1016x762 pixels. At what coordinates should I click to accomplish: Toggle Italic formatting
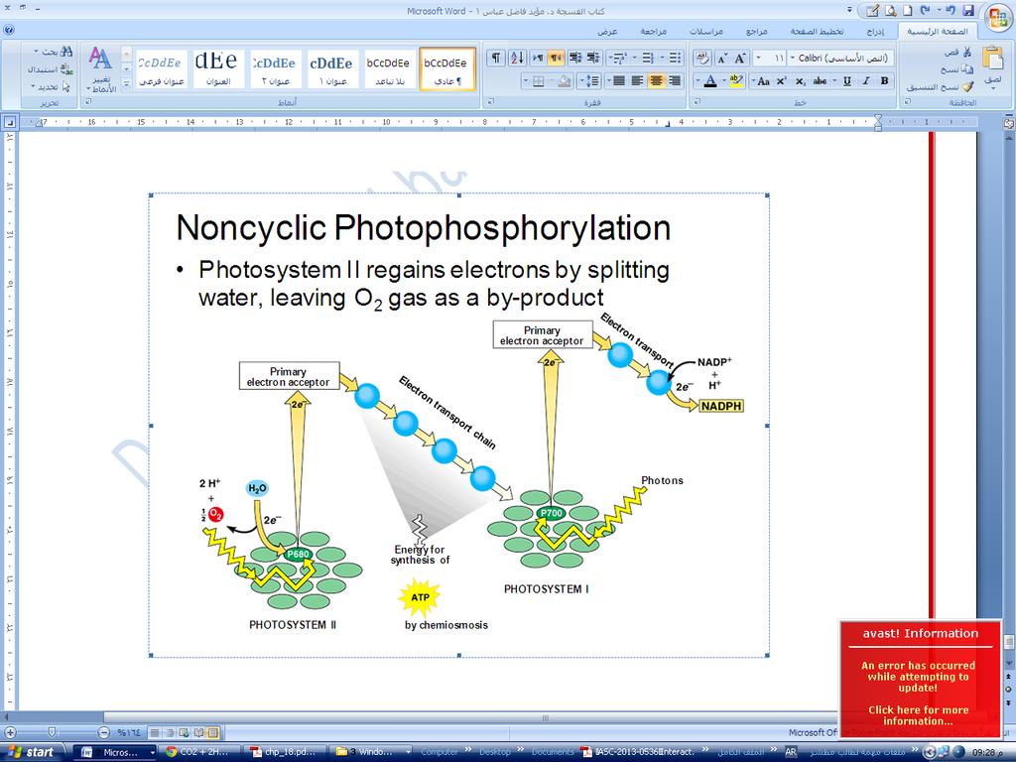865,81
